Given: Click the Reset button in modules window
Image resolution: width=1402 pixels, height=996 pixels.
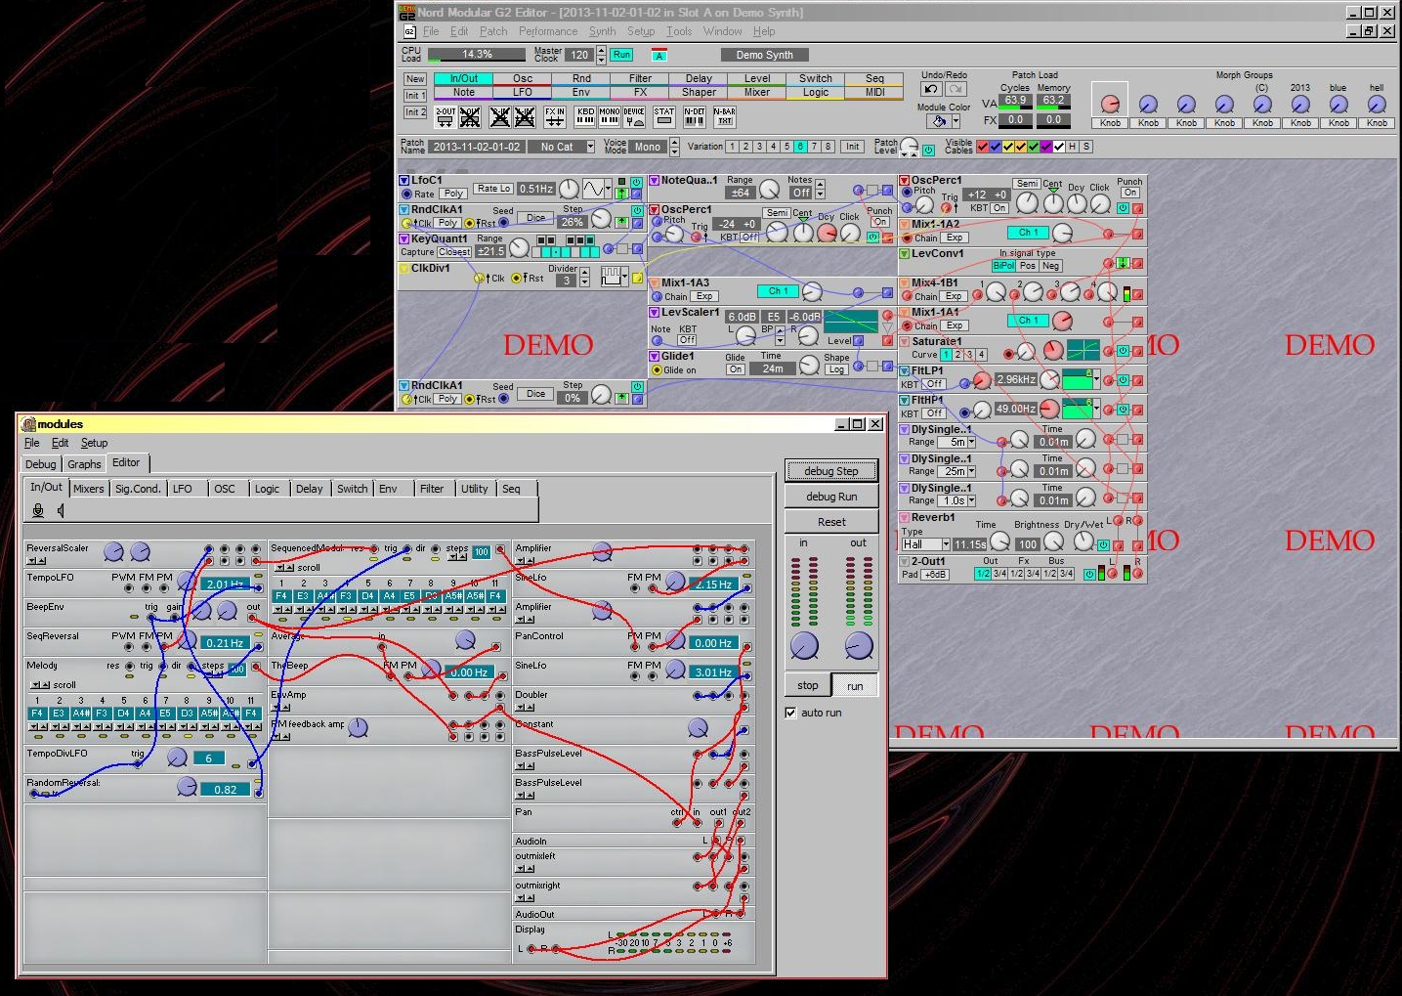Looking at the screenshot, I should (x=831, y=522).
